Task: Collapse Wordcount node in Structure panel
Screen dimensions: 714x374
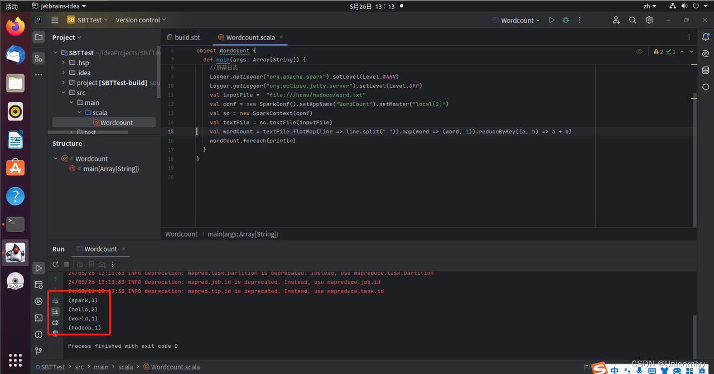Action: click(x=56, y=159)
